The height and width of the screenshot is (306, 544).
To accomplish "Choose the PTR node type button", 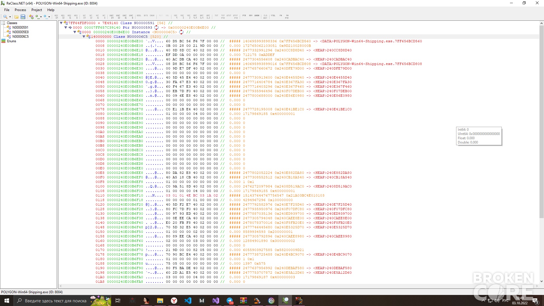I will (x=244, y=16).
